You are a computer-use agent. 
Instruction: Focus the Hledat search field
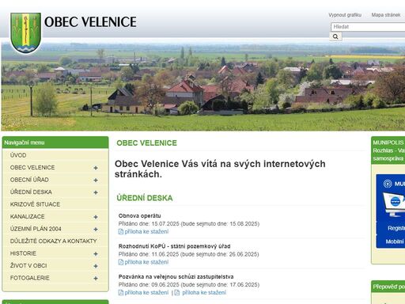pyautogui.click(x=368, y=27)
